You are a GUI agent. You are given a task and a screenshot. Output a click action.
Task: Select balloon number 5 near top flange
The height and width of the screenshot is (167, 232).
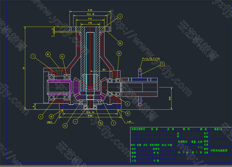tap(120, 16)
